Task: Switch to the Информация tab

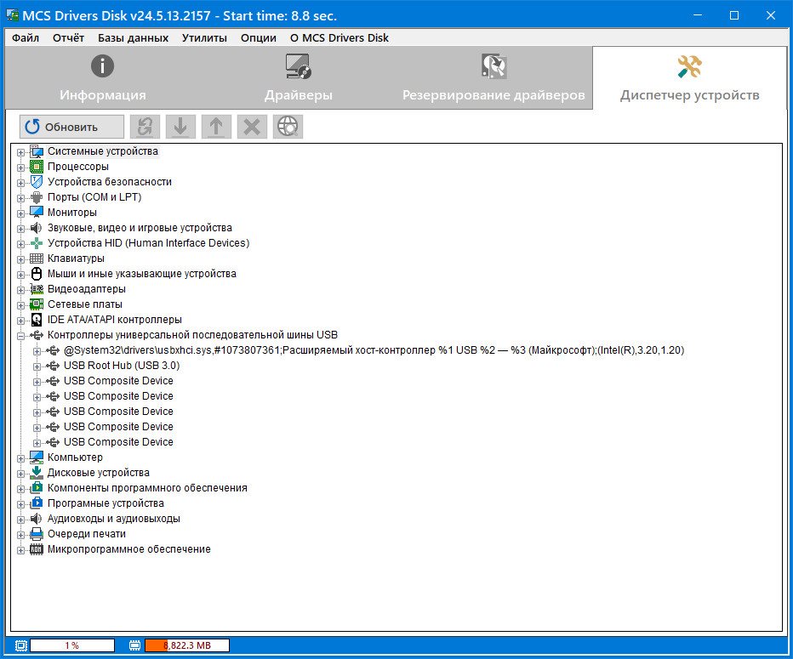Action: 103,78
